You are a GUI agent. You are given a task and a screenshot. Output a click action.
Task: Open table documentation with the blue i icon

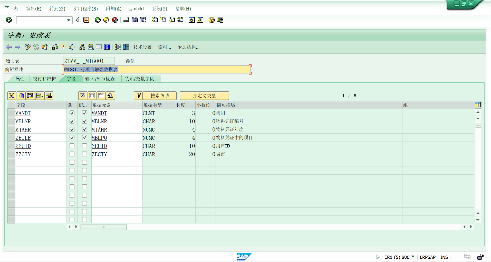[x=107, y=47]
